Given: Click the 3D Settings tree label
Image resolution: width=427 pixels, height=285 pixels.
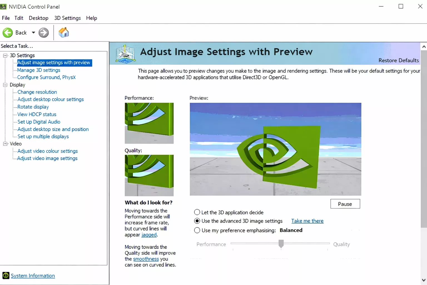Looking at the screenshot, I should pos(22,55).
